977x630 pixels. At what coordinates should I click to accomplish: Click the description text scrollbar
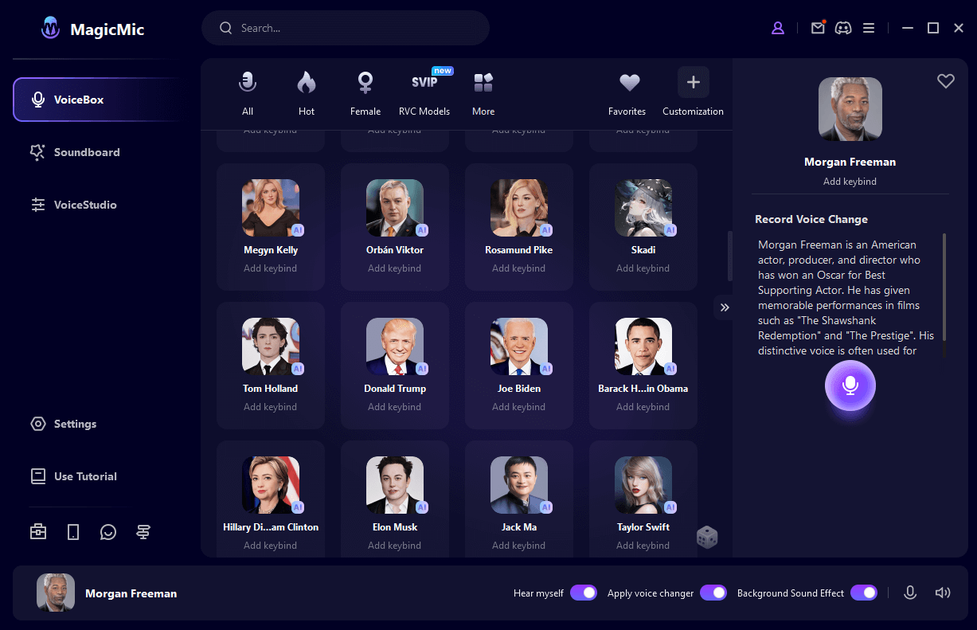944,287
